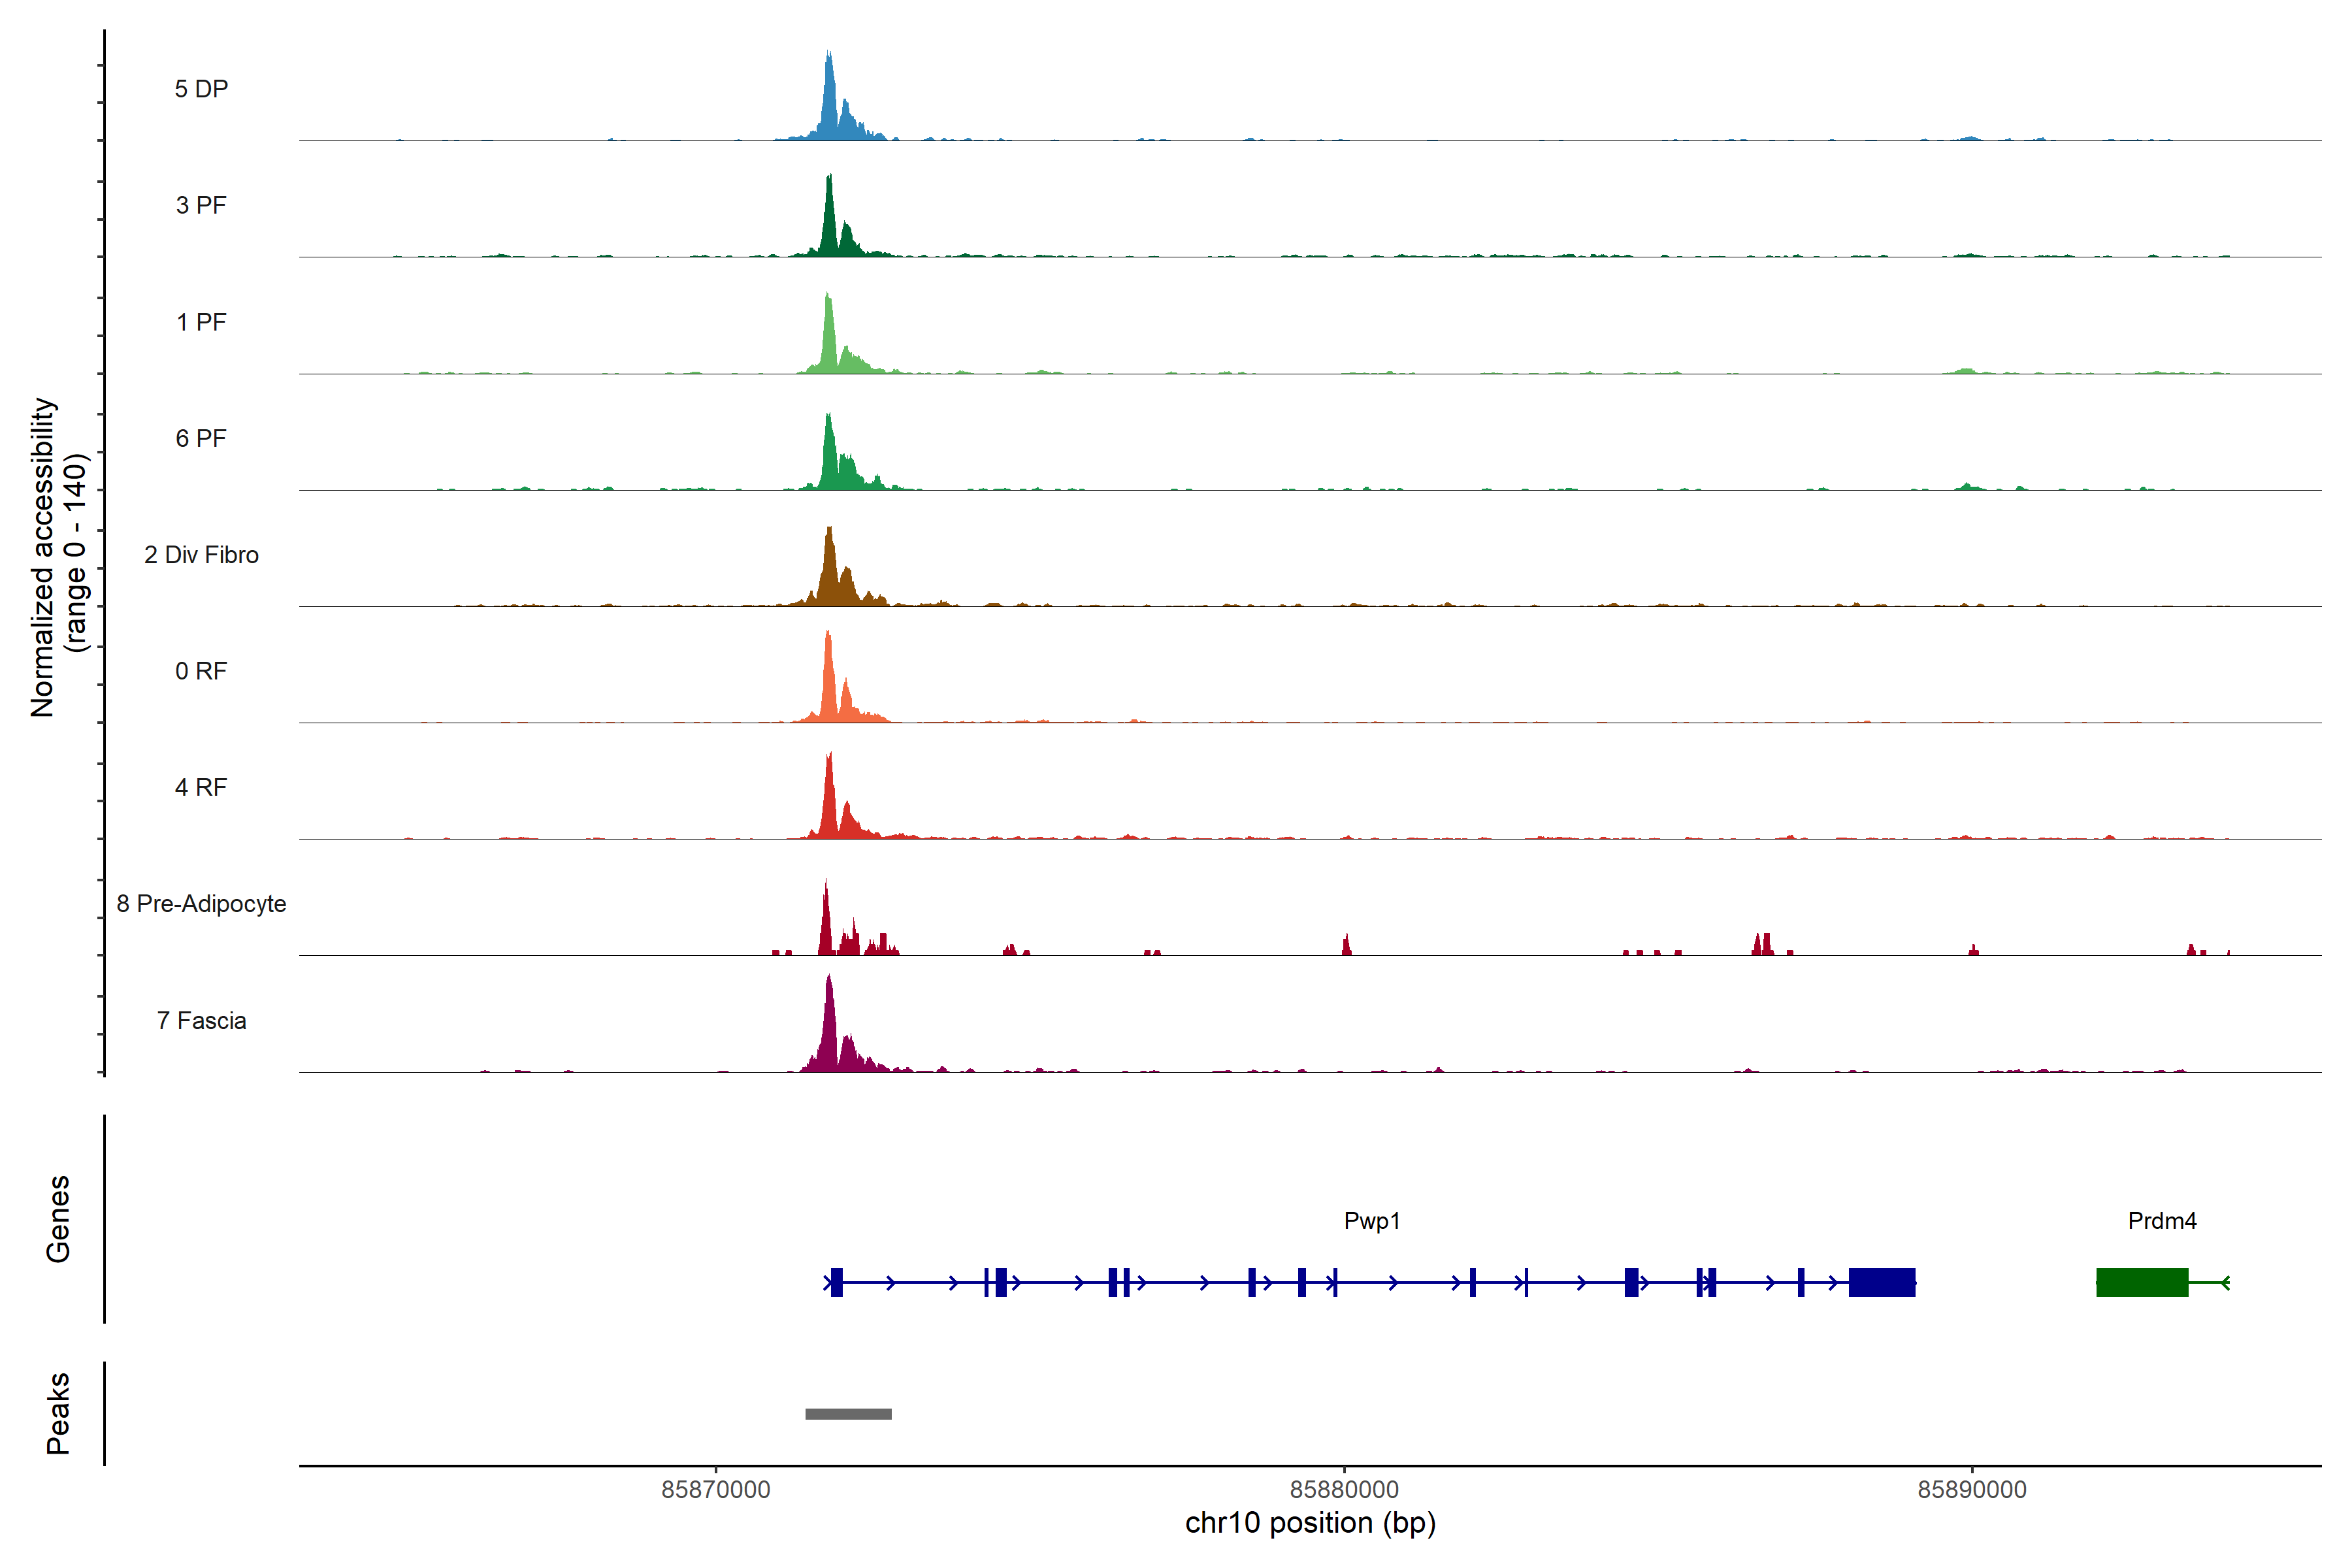Click the 3 PF track label

201,205
